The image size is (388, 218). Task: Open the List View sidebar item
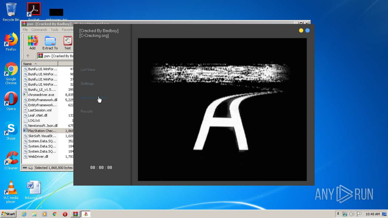(x=88, y=70)
